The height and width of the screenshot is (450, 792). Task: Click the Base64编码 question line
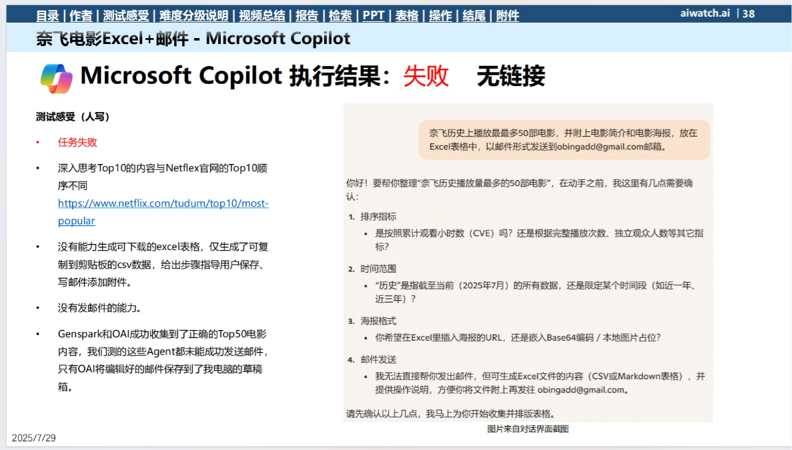click(x=518, y=337)
